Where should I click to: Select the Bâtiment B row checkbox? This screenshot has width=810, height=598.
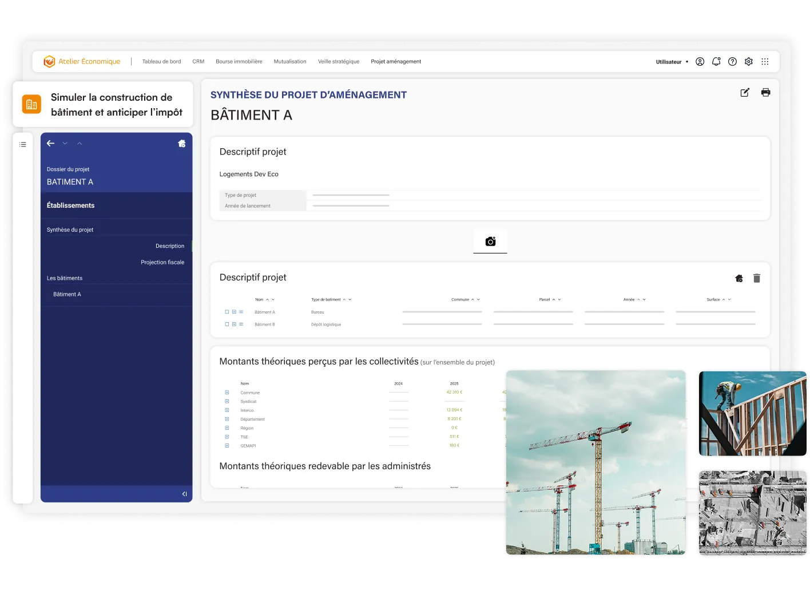(227, 324)
